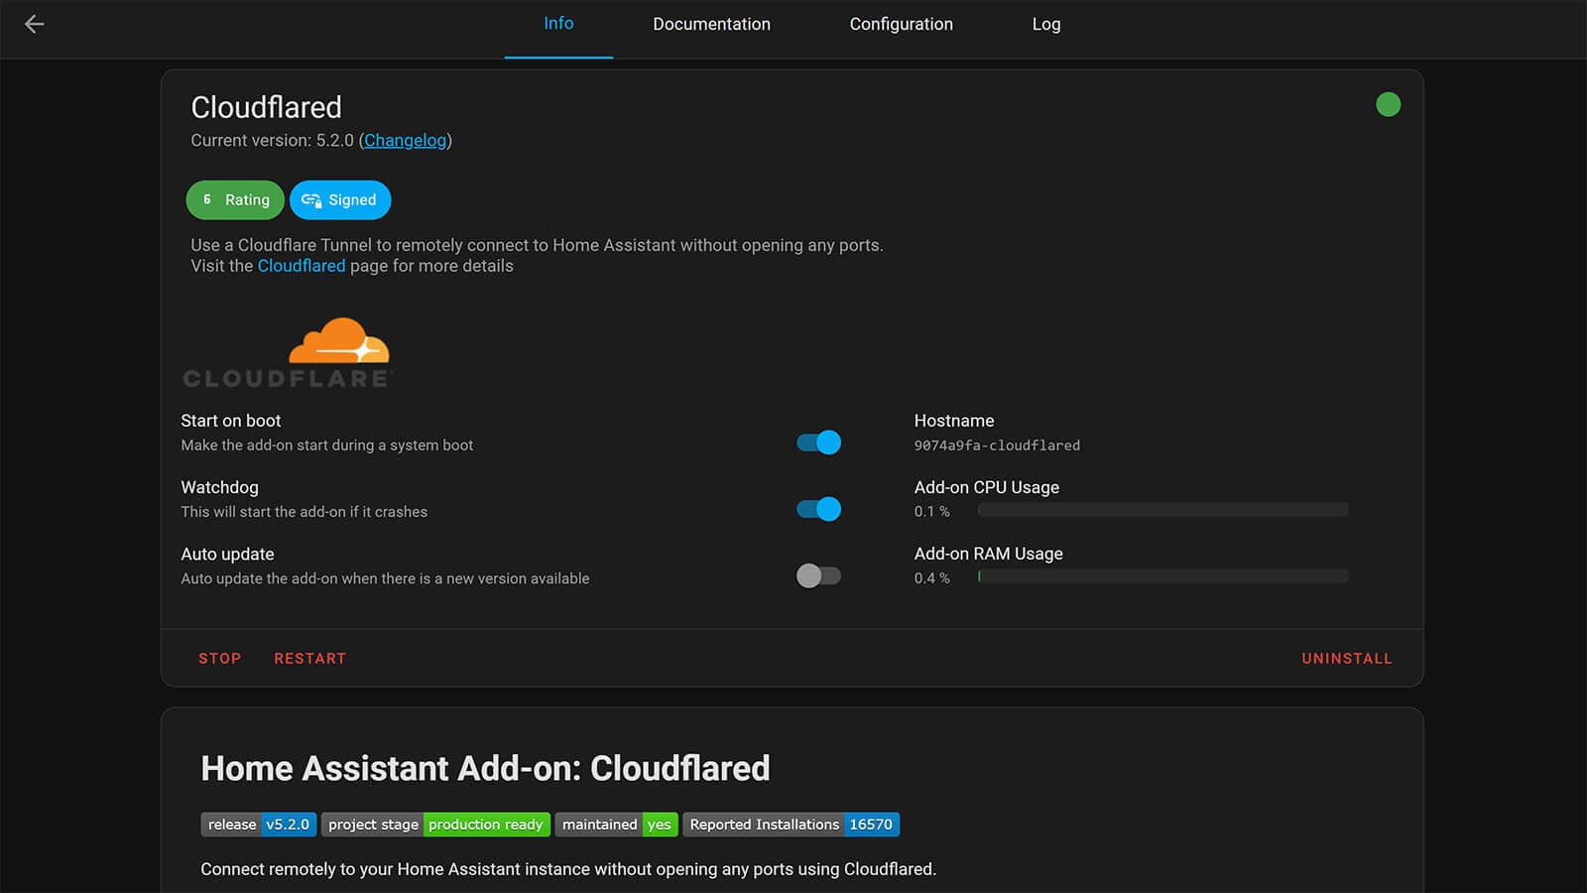Screen dimensions: 1587x893
Task: Switch to the Documentation tab
Action: click(710, 24)
